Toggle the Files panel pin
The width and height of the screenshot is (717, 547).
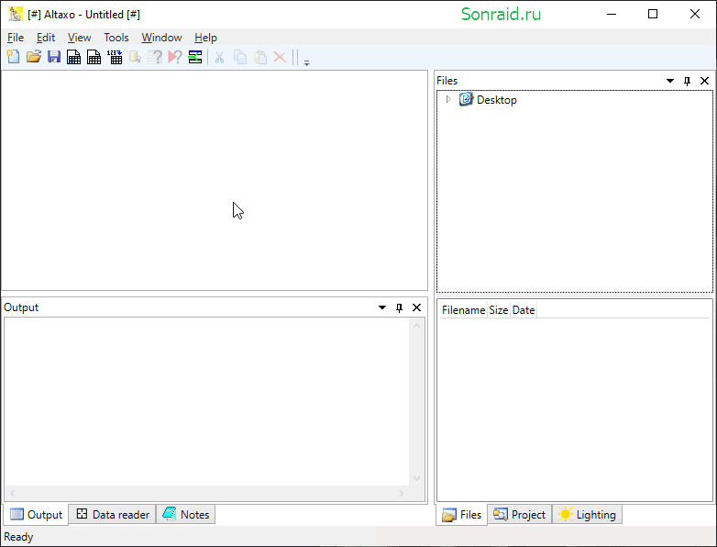687,81
